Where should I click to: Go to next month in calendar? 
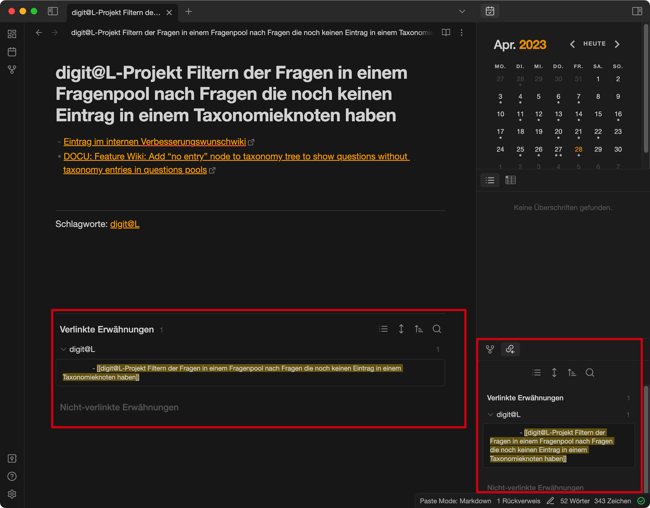(617, 44)
